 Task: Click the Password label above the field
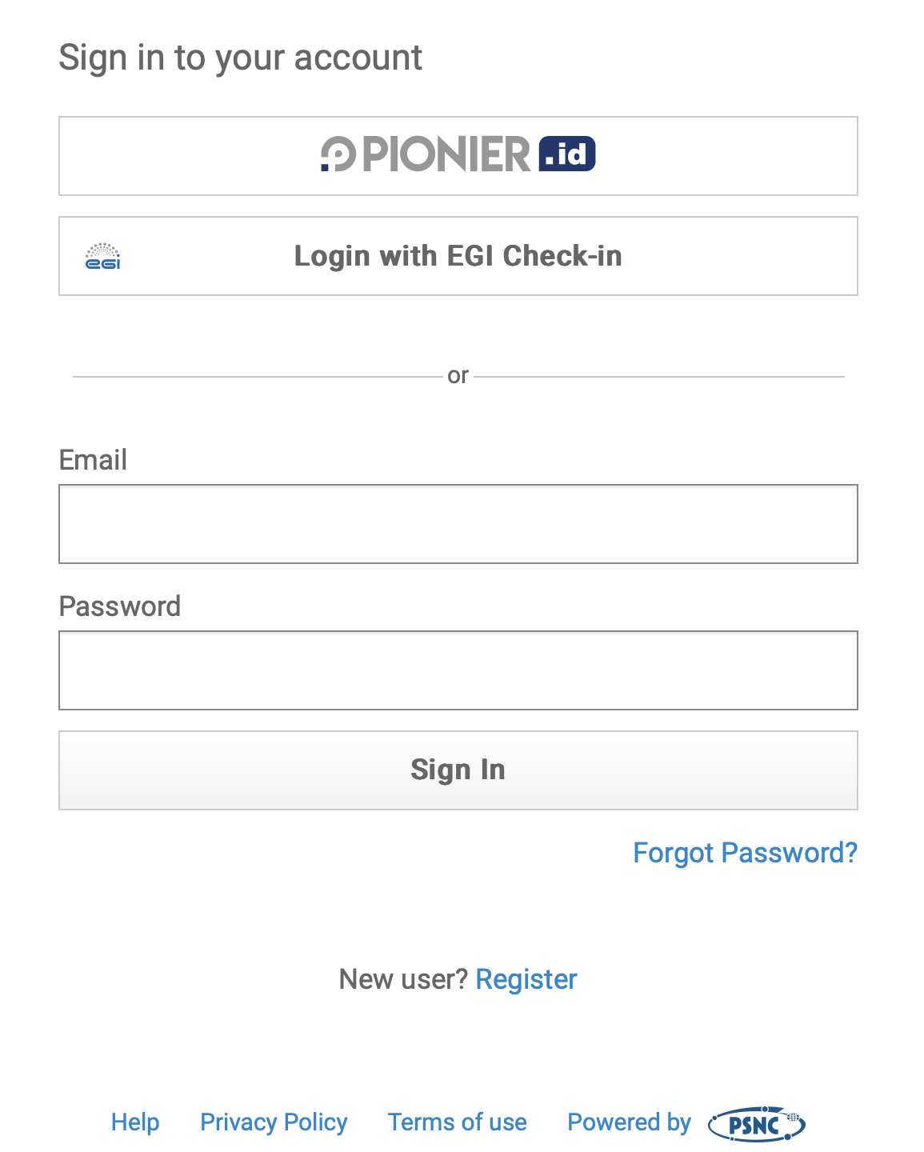tap(120, 606)
